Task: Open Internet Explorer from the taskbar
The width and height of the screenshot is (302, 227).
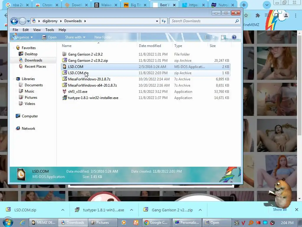Action: coord(22,223)
